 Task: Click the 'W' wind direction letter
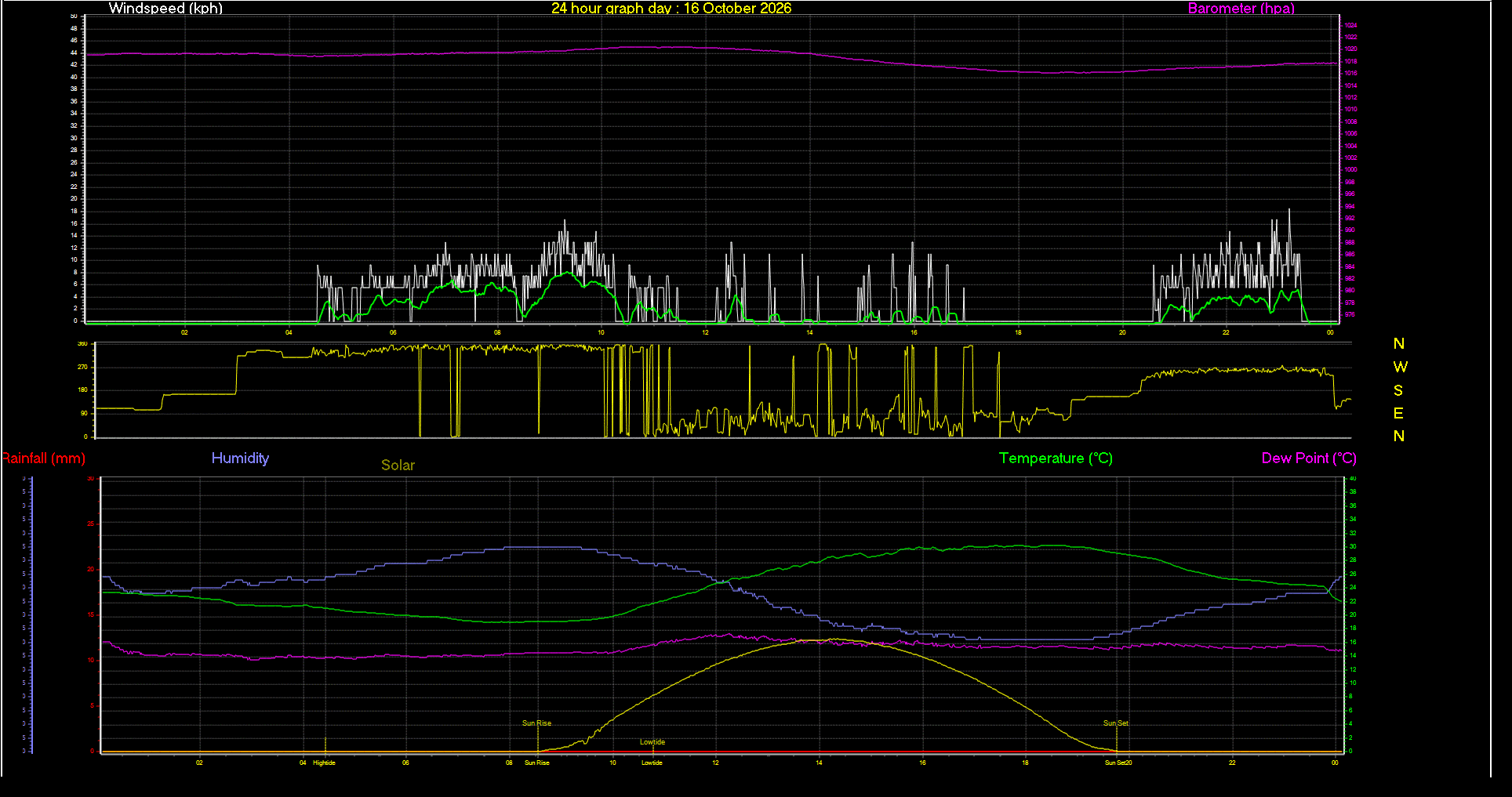(x=1401, y=367)
